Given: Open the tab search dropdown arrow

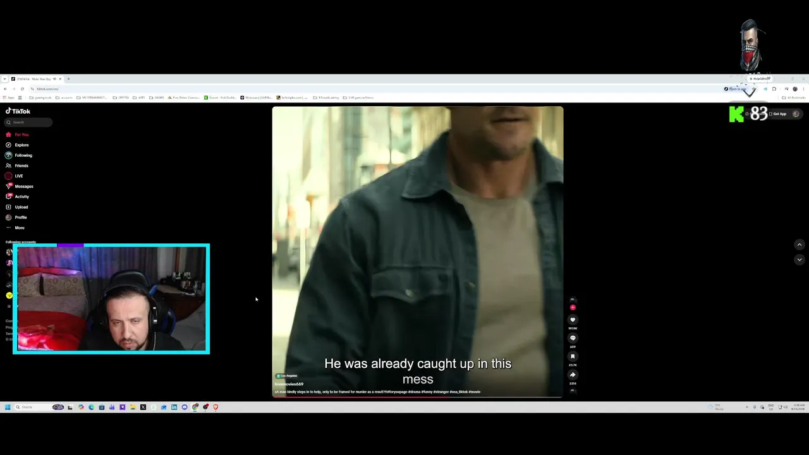Looking at the screenshot, I should pos(4,79).
